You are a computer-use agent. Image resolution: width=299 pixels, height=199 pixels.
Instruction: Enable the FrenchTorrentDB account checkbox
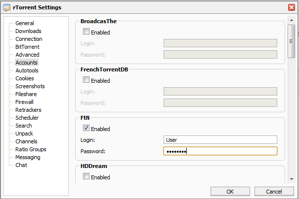(x=86, y=80)
